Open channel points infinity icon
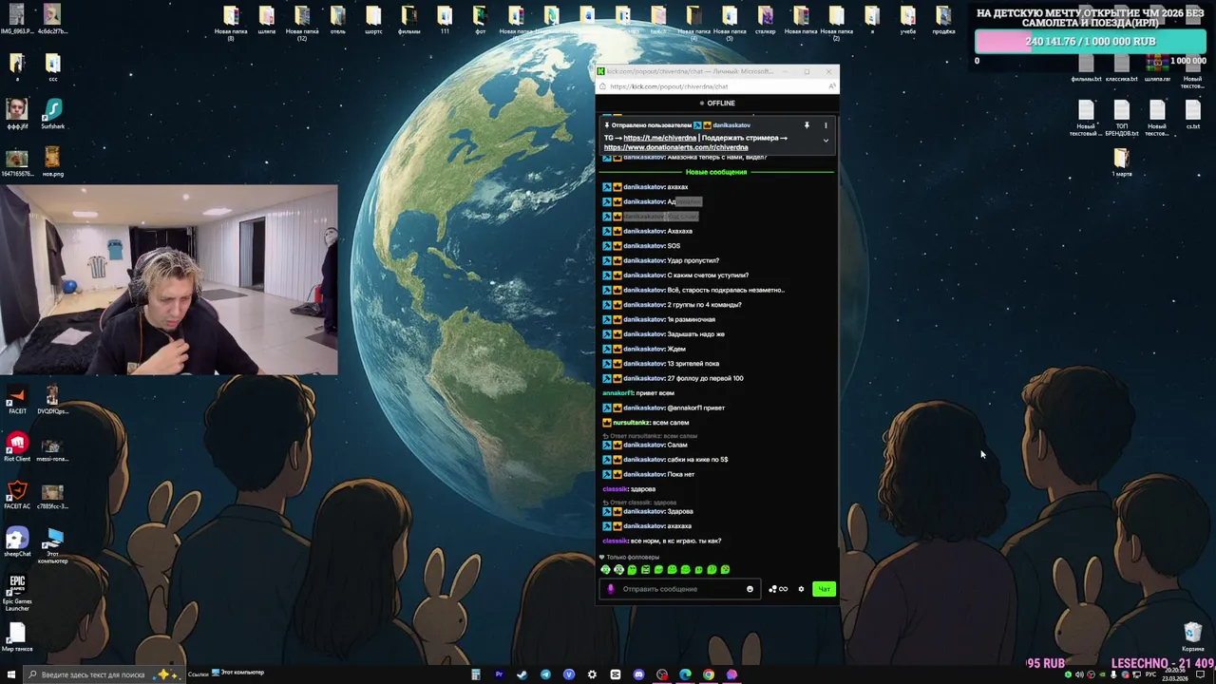 click(x=783, y=589)
